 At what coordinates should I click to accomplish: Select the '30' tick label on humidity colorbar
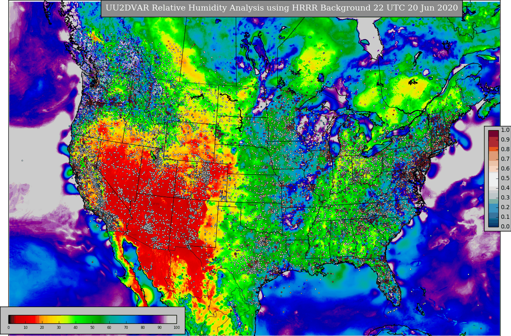pyautogui.click(x=59, y=328)
